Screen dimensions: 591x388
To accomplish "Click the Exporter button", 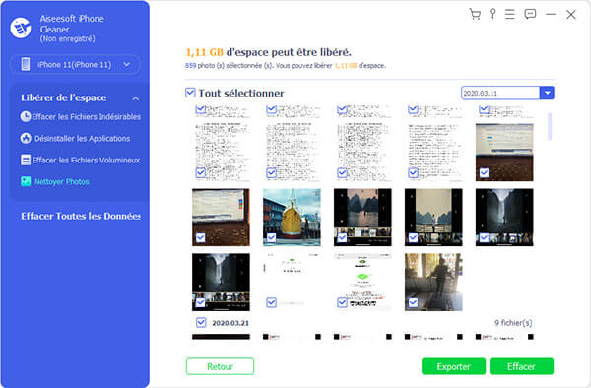I will [453, 366].
